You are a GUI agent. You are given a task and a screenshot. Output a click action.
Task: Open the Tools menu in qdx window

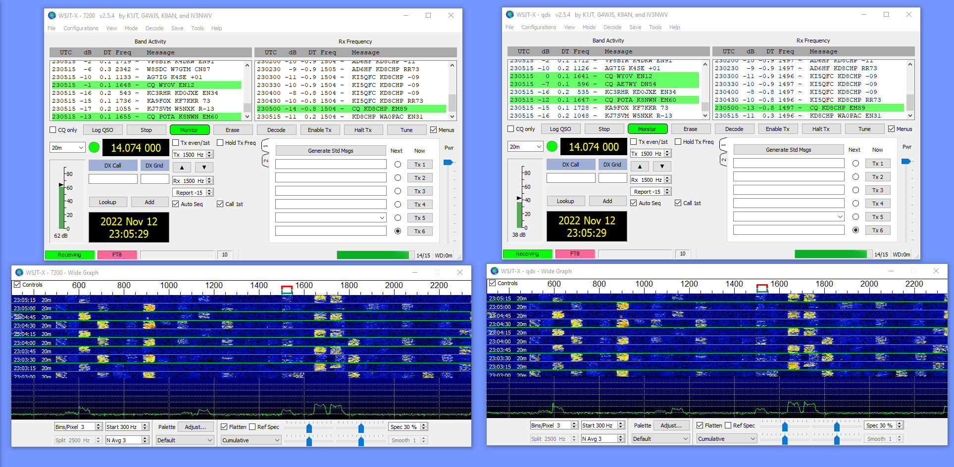click(x=655, y=27)
